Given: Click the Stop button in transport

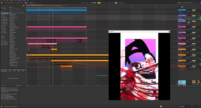Looking at the screenshot, I should (x=94, y=3).
